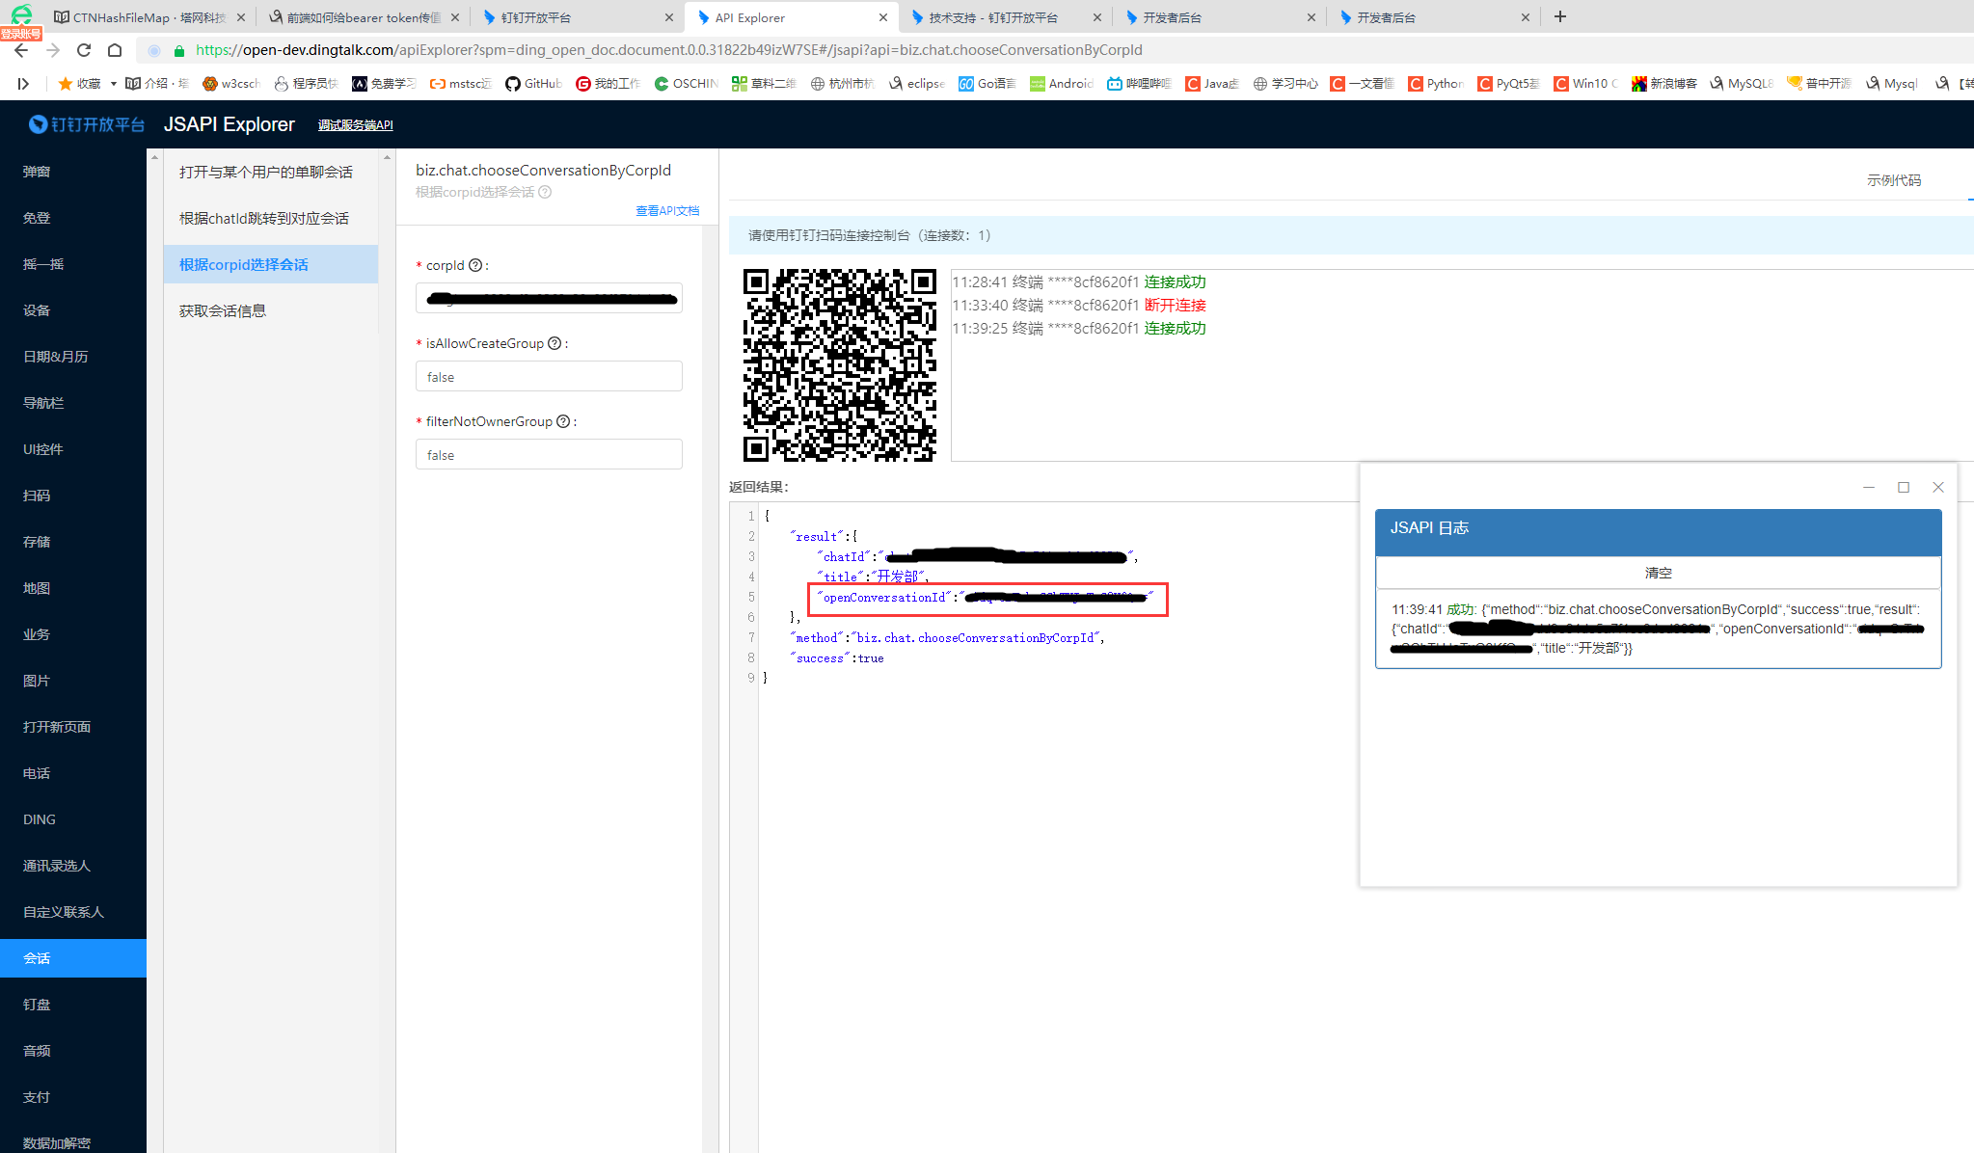Switch to 前端如何给bearer token传值 tab
Viewport: 1974px width, 1153px height.
pos(364,17)
